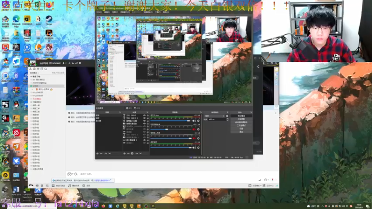Click transition duration stepper arrows
This screenshot has width=372, height=209.
click(227, 119)
